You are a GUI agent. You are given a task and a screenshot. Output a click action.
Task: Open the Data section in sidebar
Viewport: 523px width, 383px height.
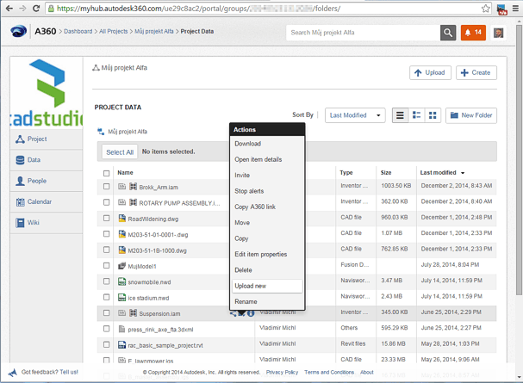pos(46,160)
